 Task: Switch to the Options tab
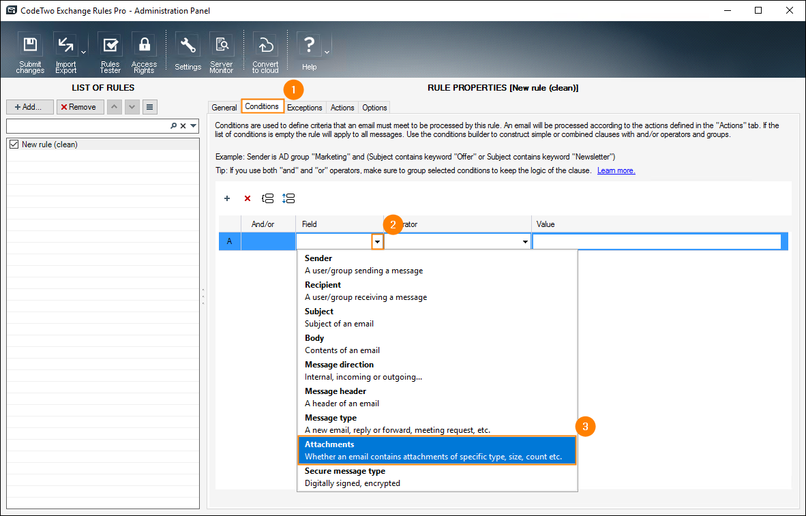pos(375,108)
